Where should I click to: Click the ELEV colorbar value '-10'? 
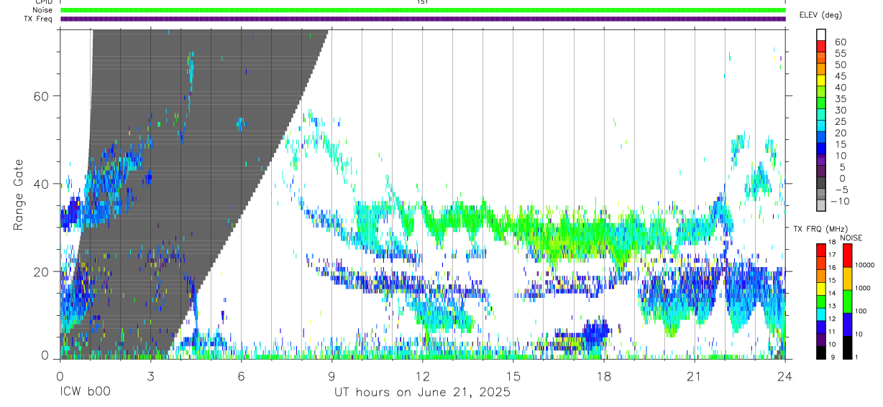838,201
